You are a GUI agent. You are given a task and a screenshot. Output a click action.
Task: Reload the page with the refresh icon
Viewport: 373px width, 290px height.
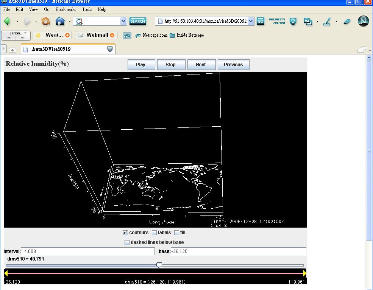point(45,21)
